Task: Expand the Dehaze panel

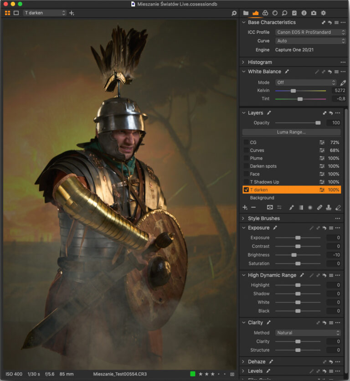Action: (243, 361)
